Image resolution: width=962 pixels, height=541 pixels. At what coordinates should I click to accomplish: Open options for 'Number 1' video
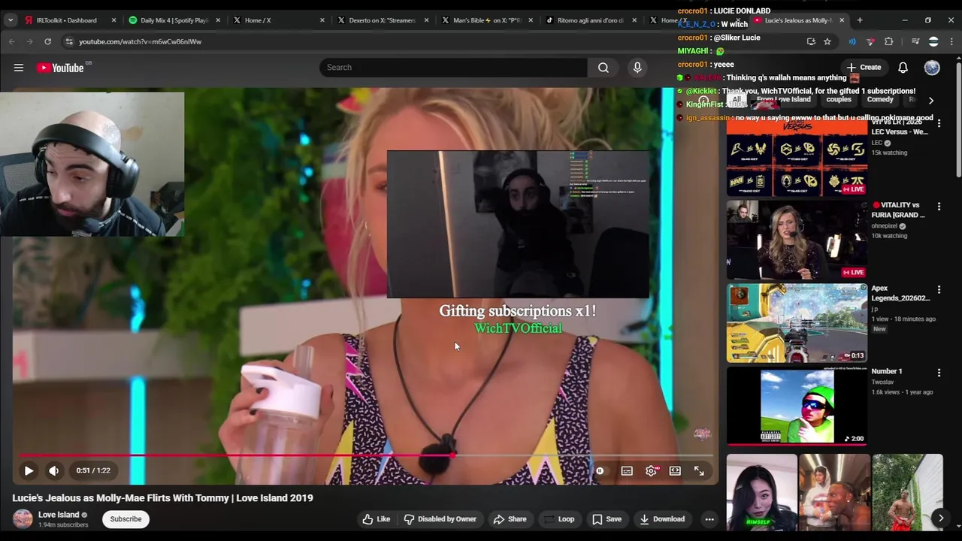point(939,372)
